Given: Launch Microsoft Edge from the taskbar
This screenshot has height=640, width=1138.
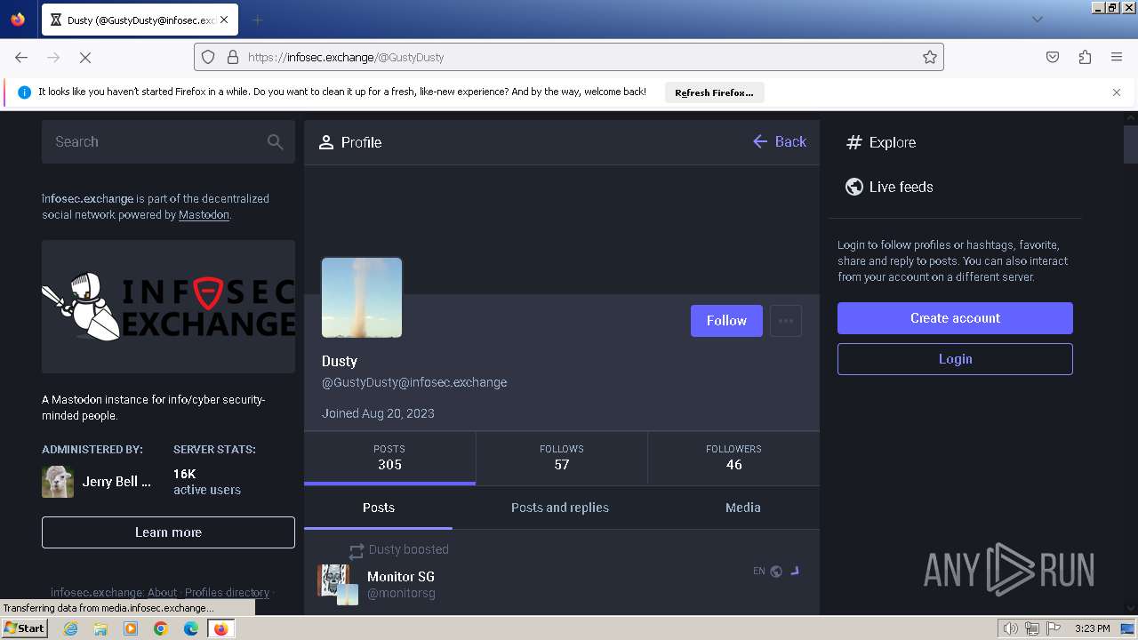Looking at the screenshot, I should tap(191, 628).
